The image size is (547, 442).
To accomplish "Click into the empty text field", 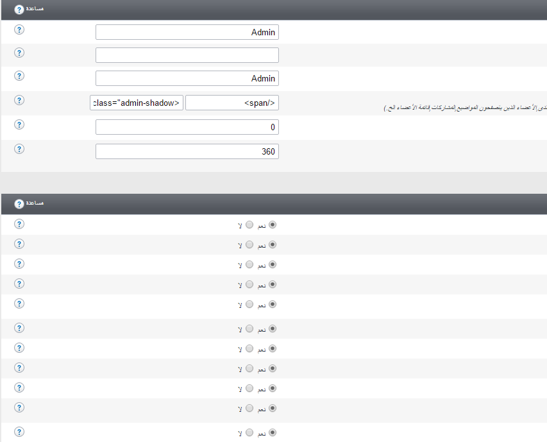I will point(187,55).
